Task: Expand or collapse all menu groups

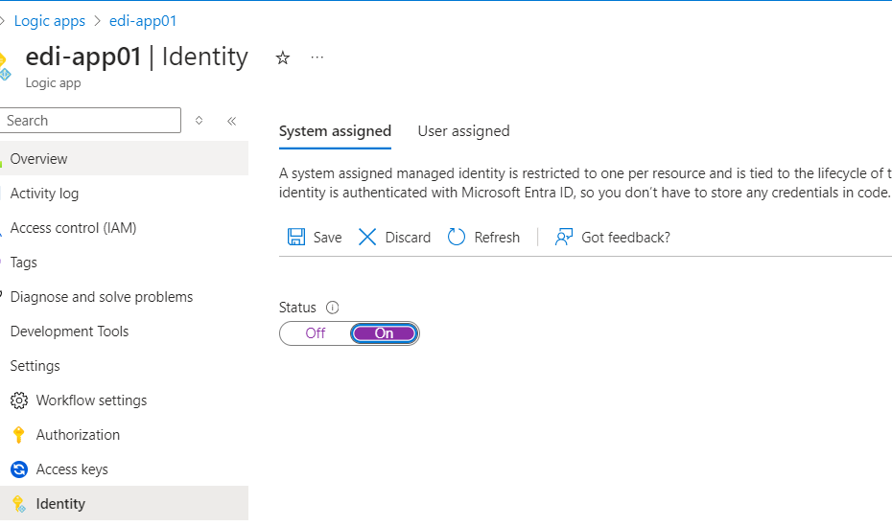Action: [x=200, y=121]
